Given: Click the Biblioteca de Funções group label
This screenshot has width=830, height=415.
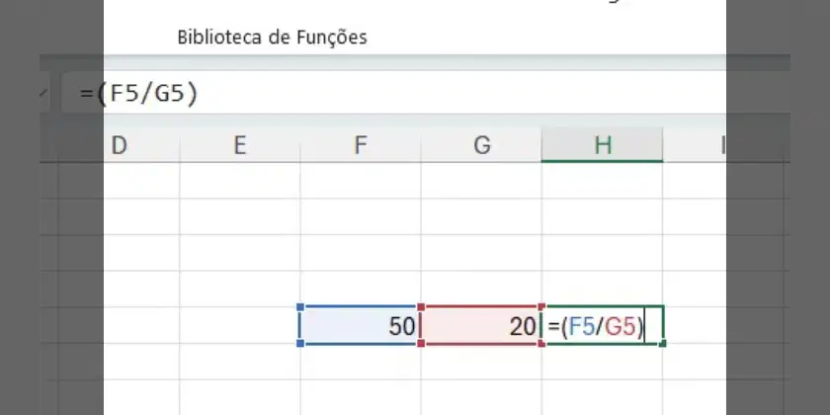Looking at the screenshot, I should [272, 38].
